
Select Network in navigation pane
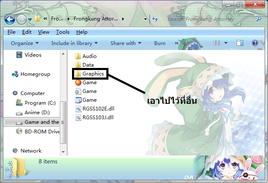coord(31,150)
